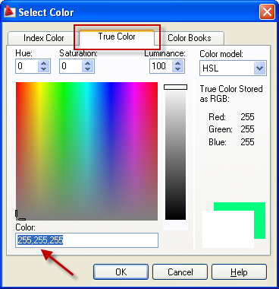279x289 pixels.
Task: Open the Color Books tab
Action: (x=190, y=38)
